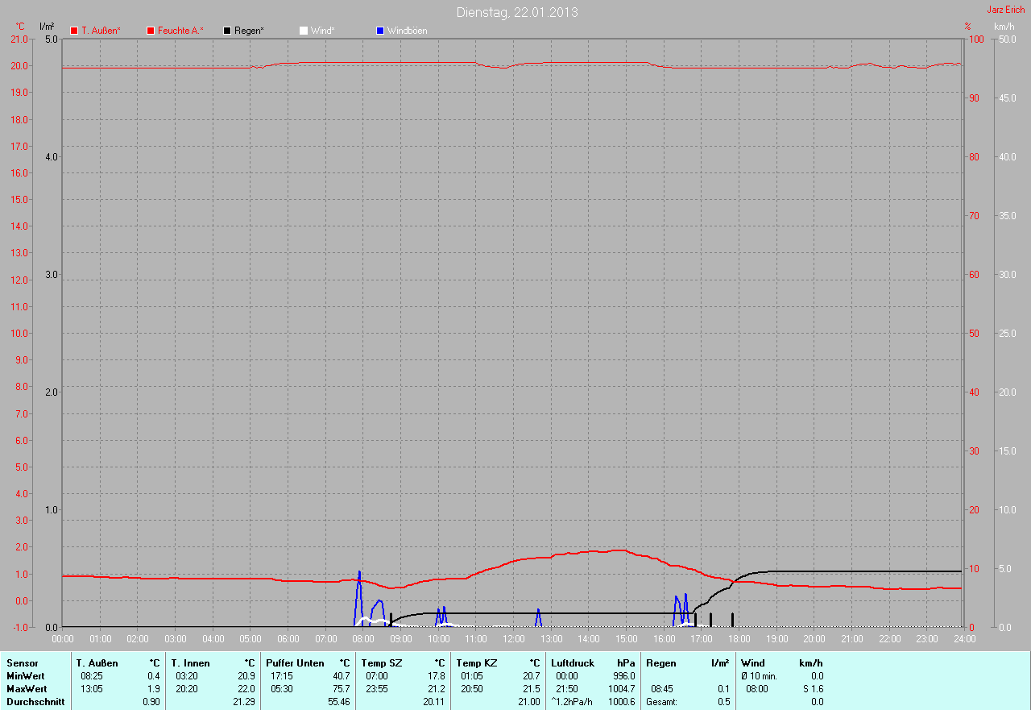Click the 00:00 time axis label
This screenshot has height=710, width=1031.
[63, 639]
